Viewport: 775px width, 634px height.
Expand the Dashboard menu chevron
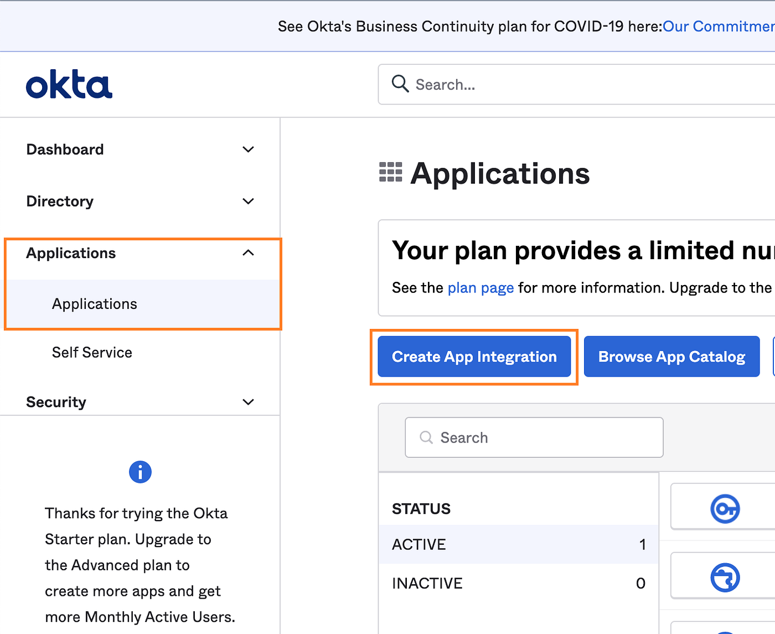(249, 150)
